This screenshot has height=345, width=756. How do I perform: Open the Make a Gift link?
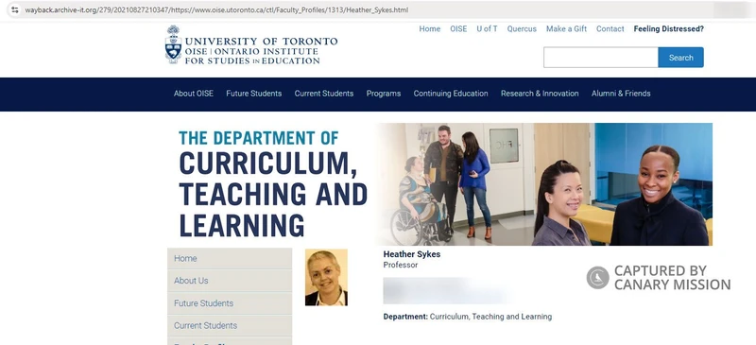pyautogui.click(x=566, y=29)
